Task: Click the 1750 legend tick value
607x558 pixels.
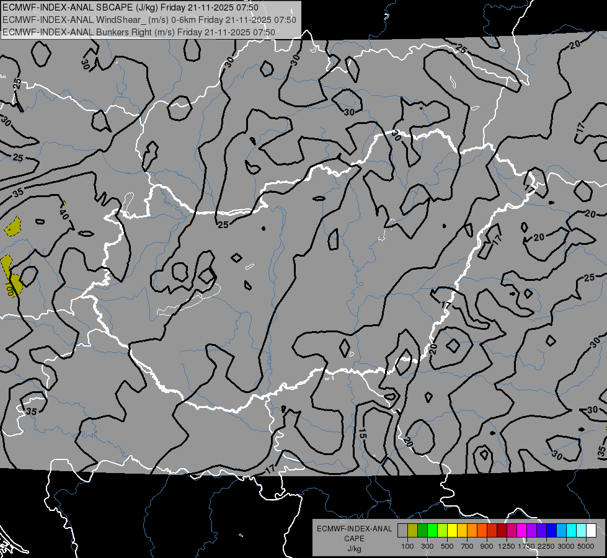Action: [x=526, y=546]
